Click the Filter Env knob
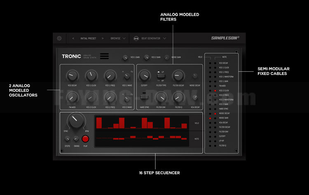This screenshot has height=195, width=309. click(161, 97)
